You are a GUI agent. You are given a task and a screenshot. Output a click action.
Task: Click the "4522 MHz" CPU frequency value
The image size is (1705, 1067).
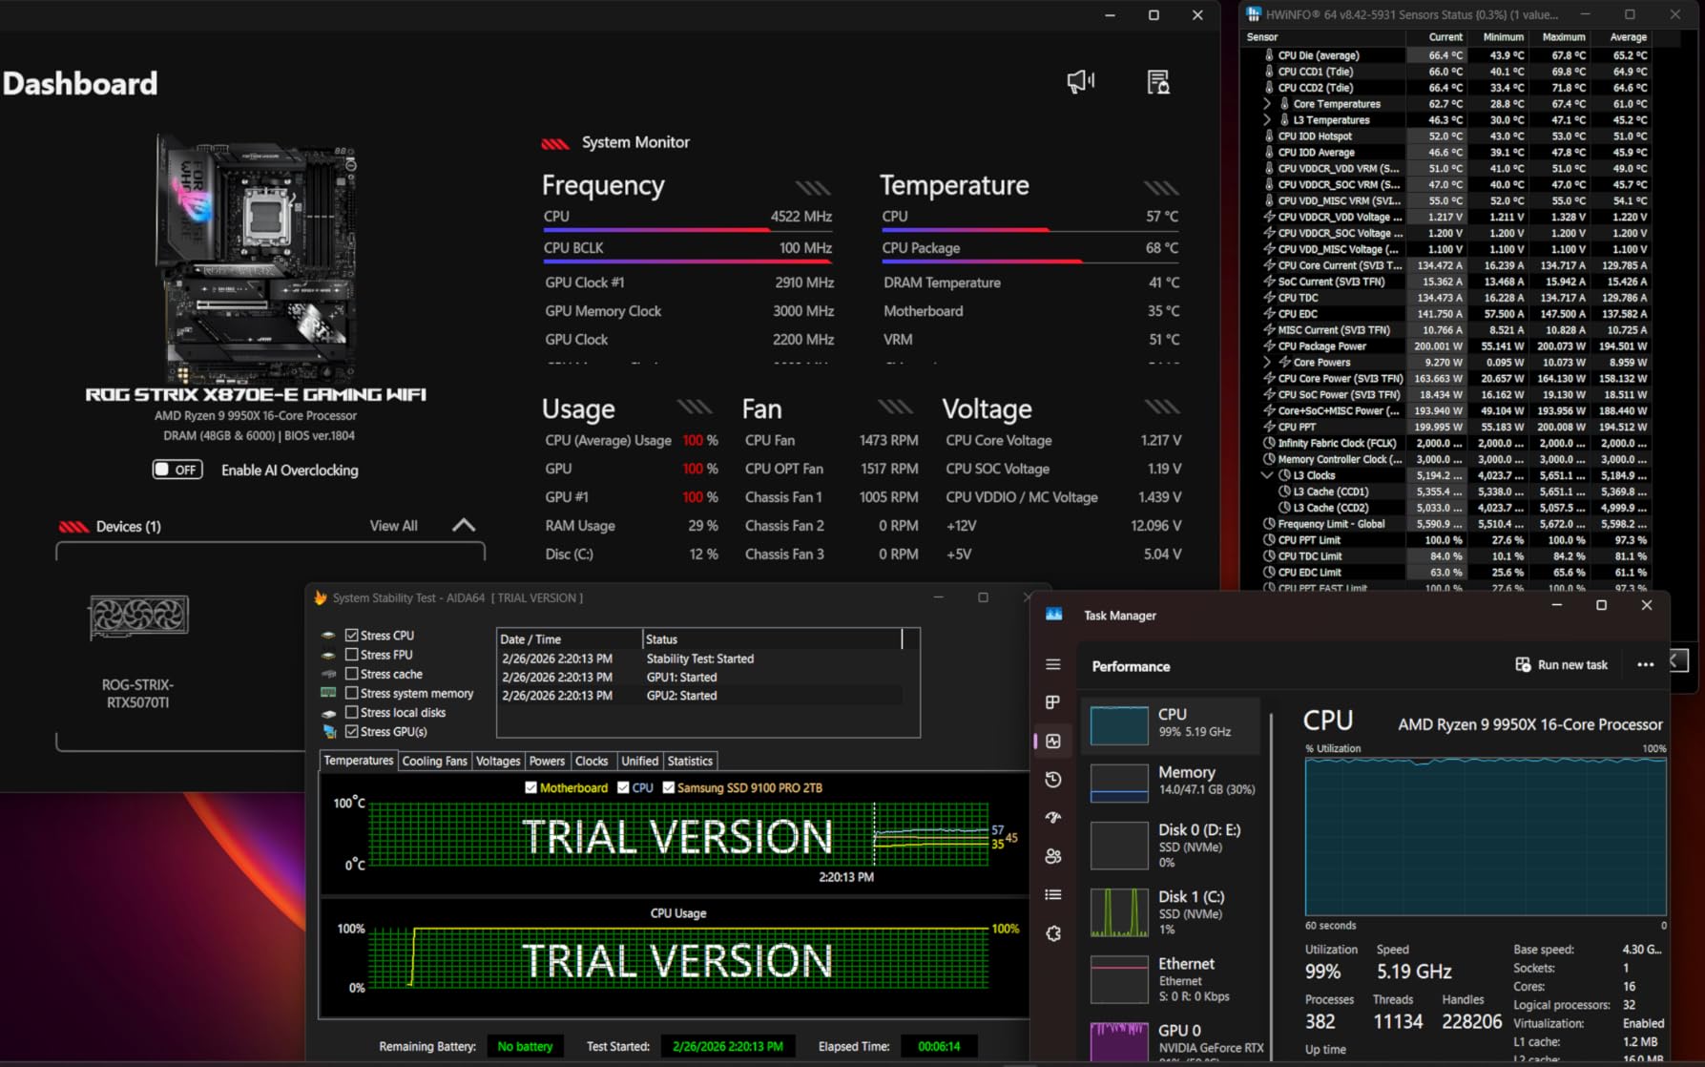(801, 217)
